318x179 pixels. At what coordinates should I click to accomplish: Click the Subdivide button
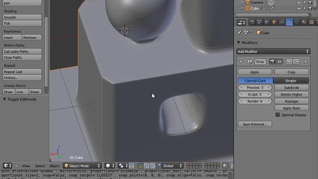pos(292,88)
